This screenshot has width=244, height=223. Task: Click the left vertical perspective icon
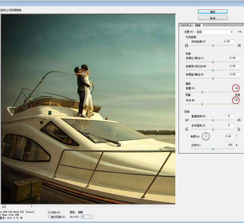(186, 120)
